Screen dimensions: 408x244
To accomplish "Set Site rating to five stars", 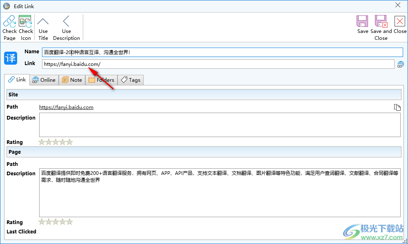I will (69, 142).
